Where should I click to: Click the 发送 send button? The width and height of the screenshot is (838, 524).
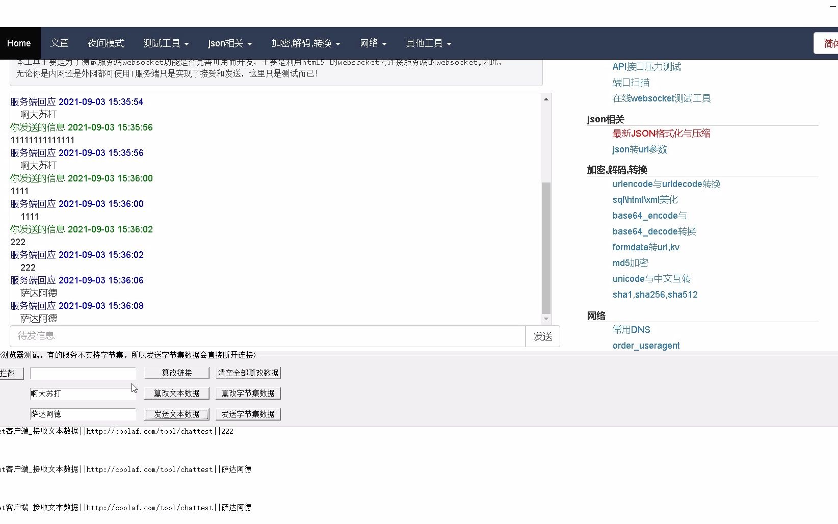pos(542,336)
